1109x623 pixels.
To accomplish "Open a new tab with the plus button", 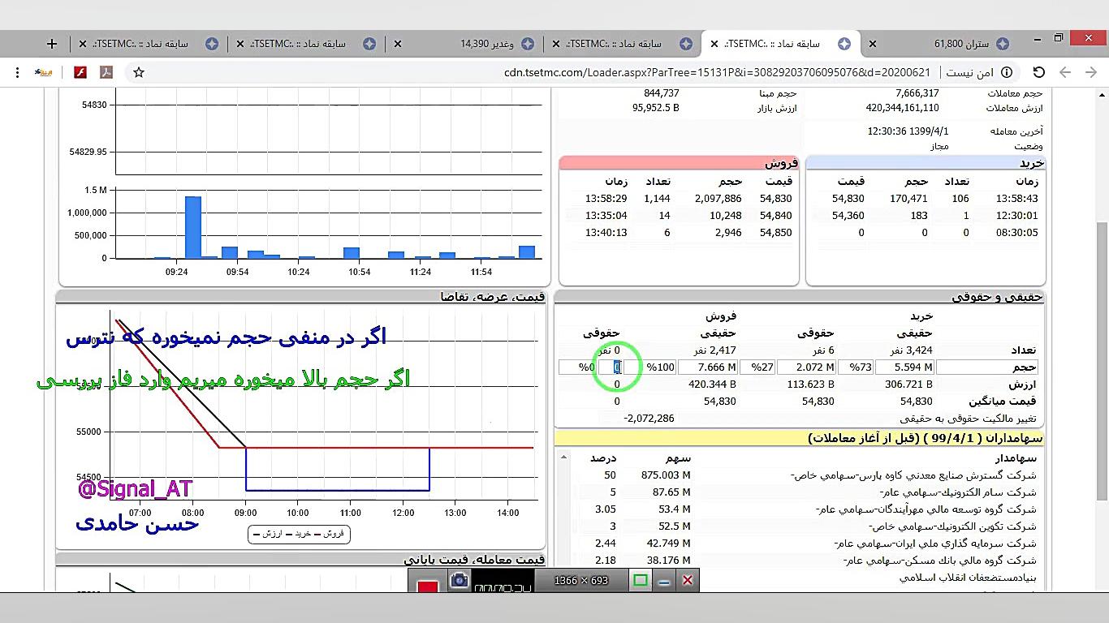I will click(x=51, y=44).
